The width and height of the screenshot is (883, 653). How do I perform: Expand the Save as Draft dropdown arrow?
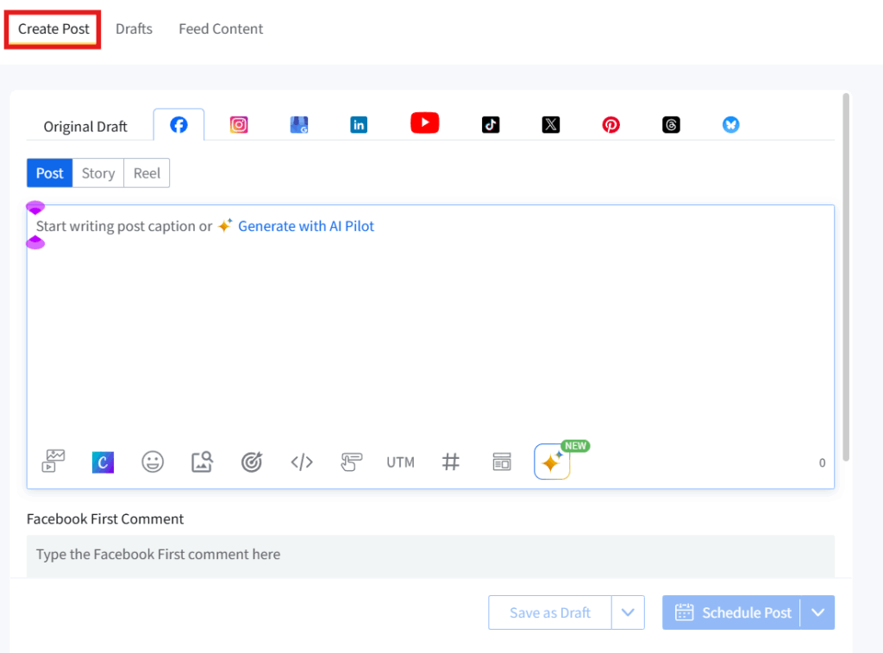point(628,612)
